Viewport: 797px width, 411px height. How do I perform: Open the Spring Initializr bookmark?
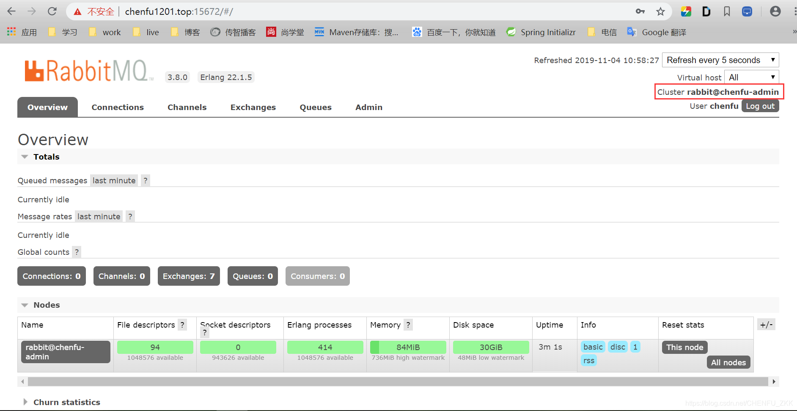pos(541,32)
